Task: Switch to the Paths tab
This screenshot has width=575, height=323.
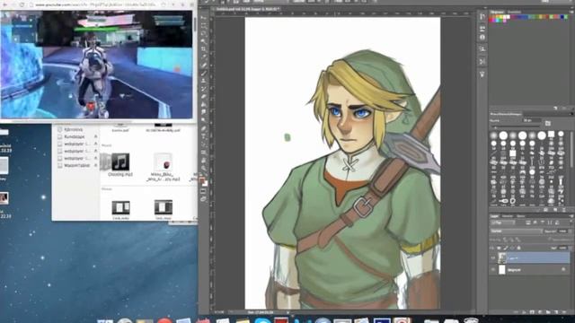Action: pos(521,216)
